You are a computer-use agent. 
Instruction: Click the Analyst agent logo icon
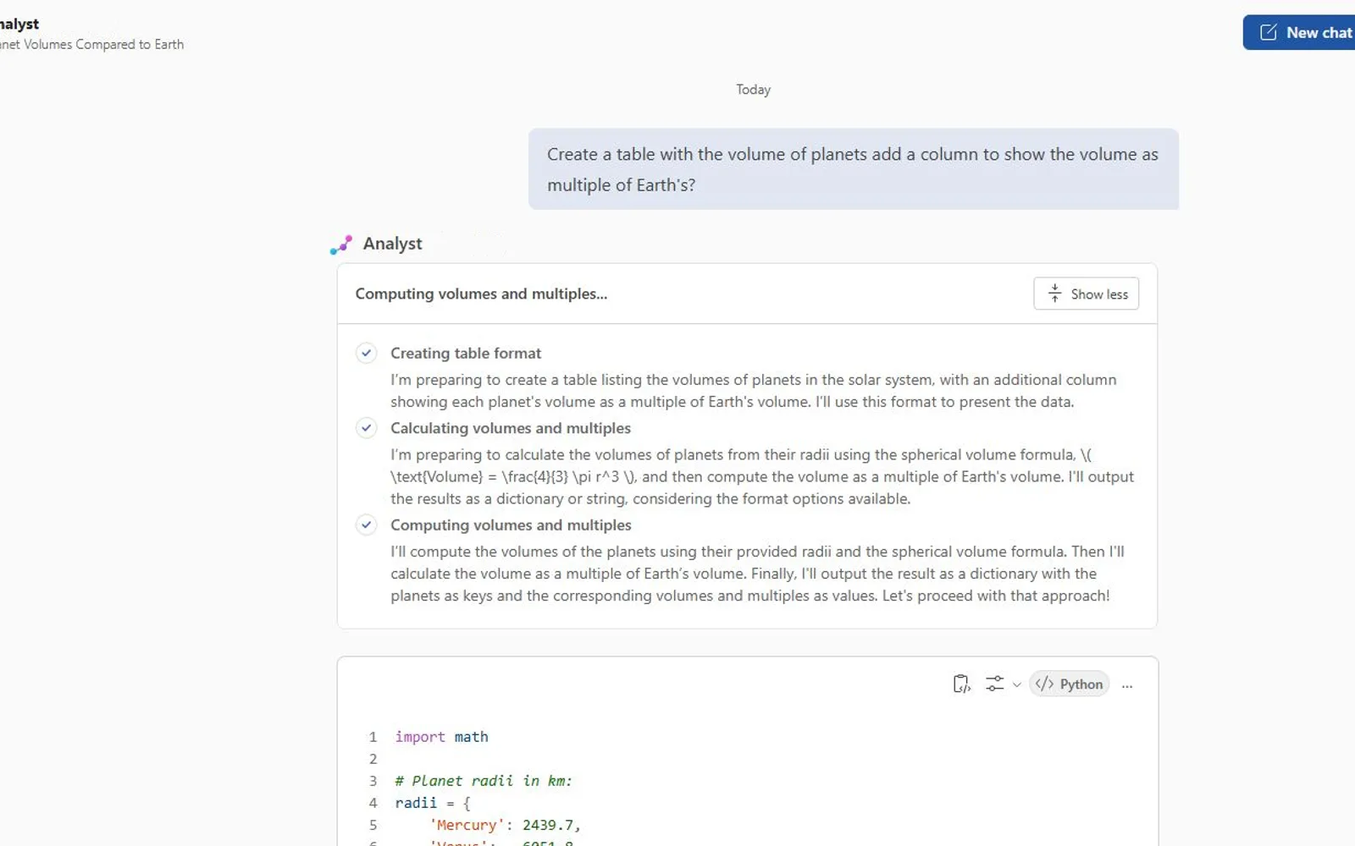pyautogui.click(x=341, y=244)
